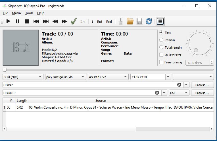
Task: Click the horizontal scrollbar left arrow
Action: [5, 129]
